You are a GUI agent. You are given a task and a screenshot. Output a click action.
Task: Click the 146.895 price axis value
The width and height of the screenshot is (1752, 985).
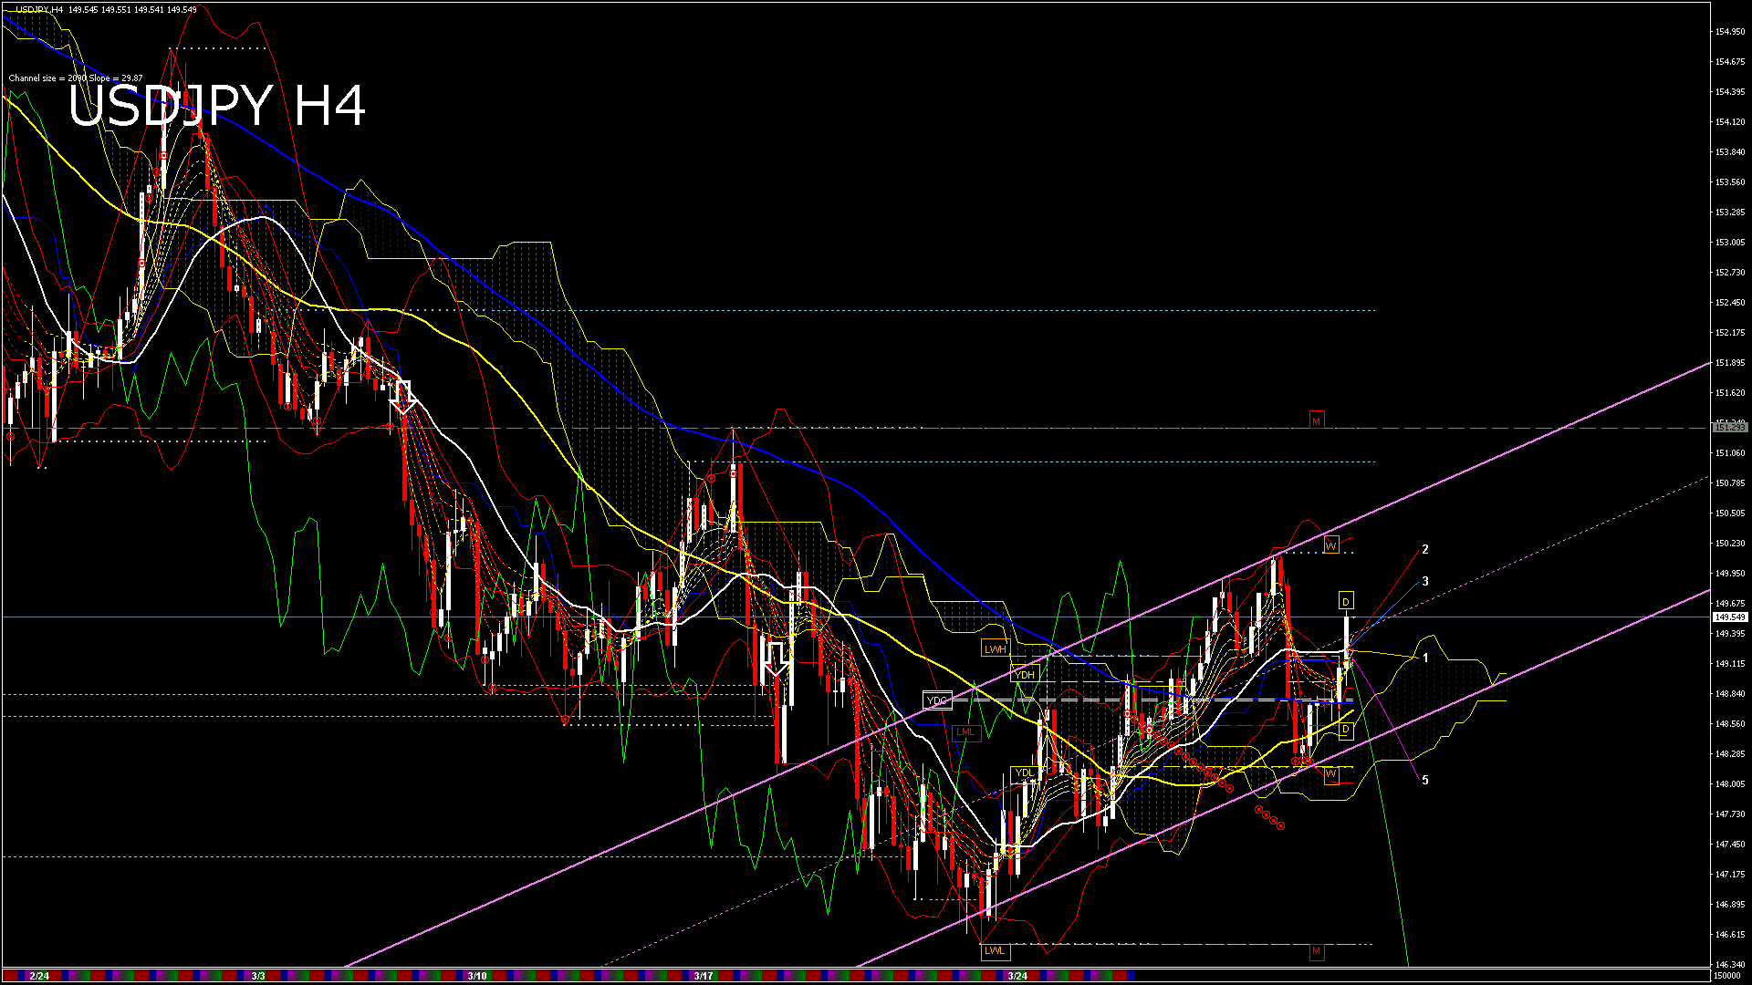tap(1730, 905)
